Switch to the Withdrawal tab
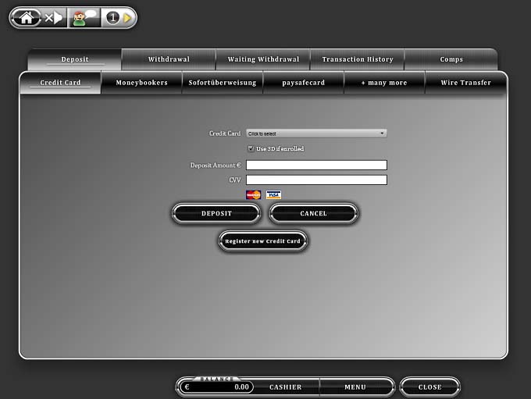The width and height of the screenshot is (531, 399). (x=169, y=59)
